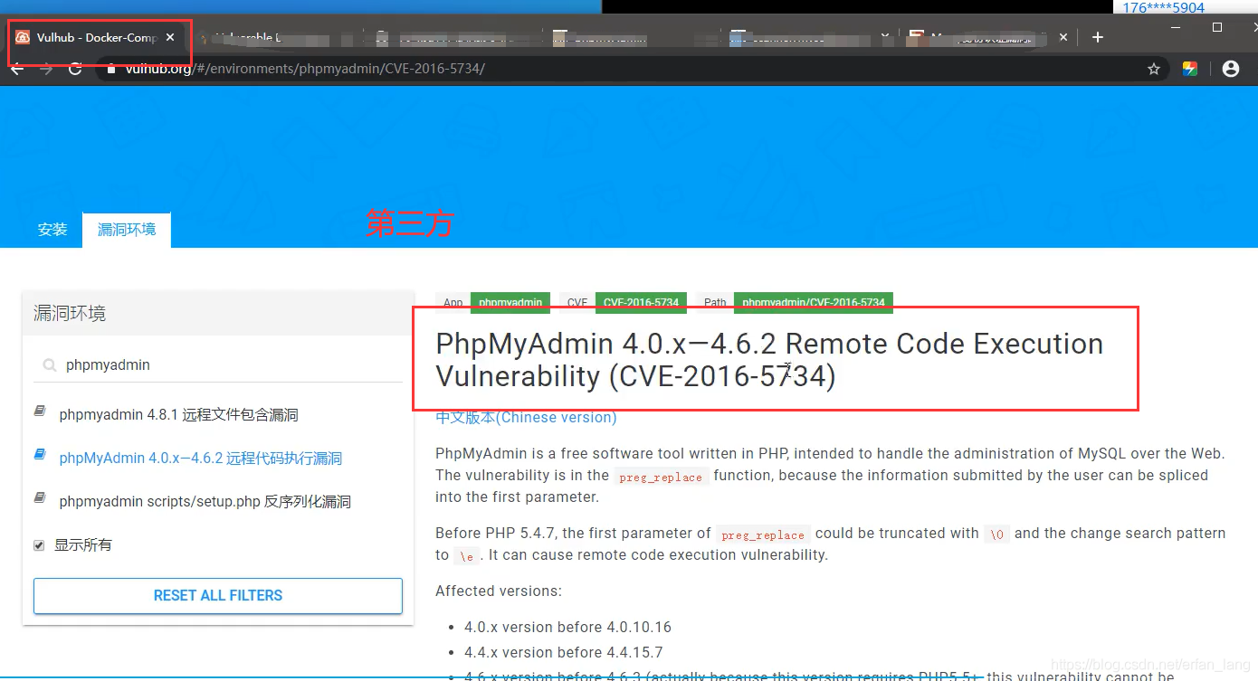The width and height of the screenshot is (1258, 681).
Task: Close the last blurred browser tab
Action: pos(1063,38)
